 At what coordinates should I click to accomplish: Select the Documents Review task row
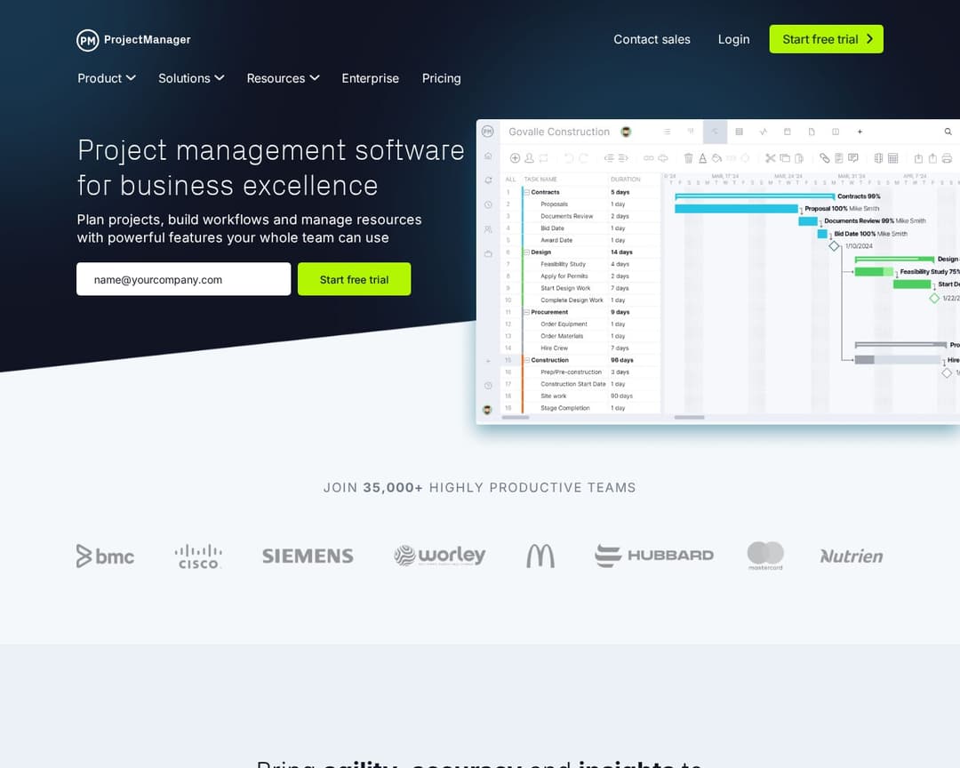pyautogui.click(x=580, y=216)
